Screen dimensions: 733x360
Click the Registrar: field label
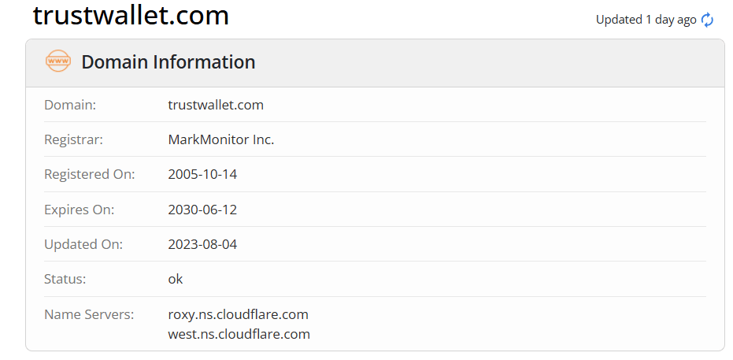(x=73, y=139)
